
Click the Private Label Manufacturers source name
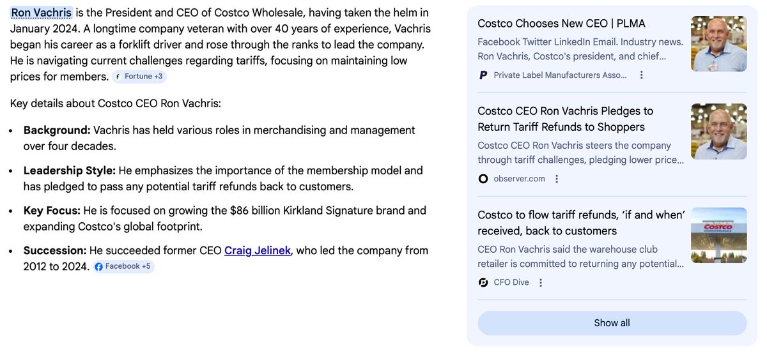click(x=560, y=75)
